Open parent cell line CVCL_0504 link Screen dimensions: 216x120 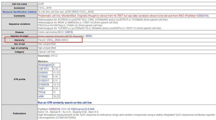click(x=53, y=40)
